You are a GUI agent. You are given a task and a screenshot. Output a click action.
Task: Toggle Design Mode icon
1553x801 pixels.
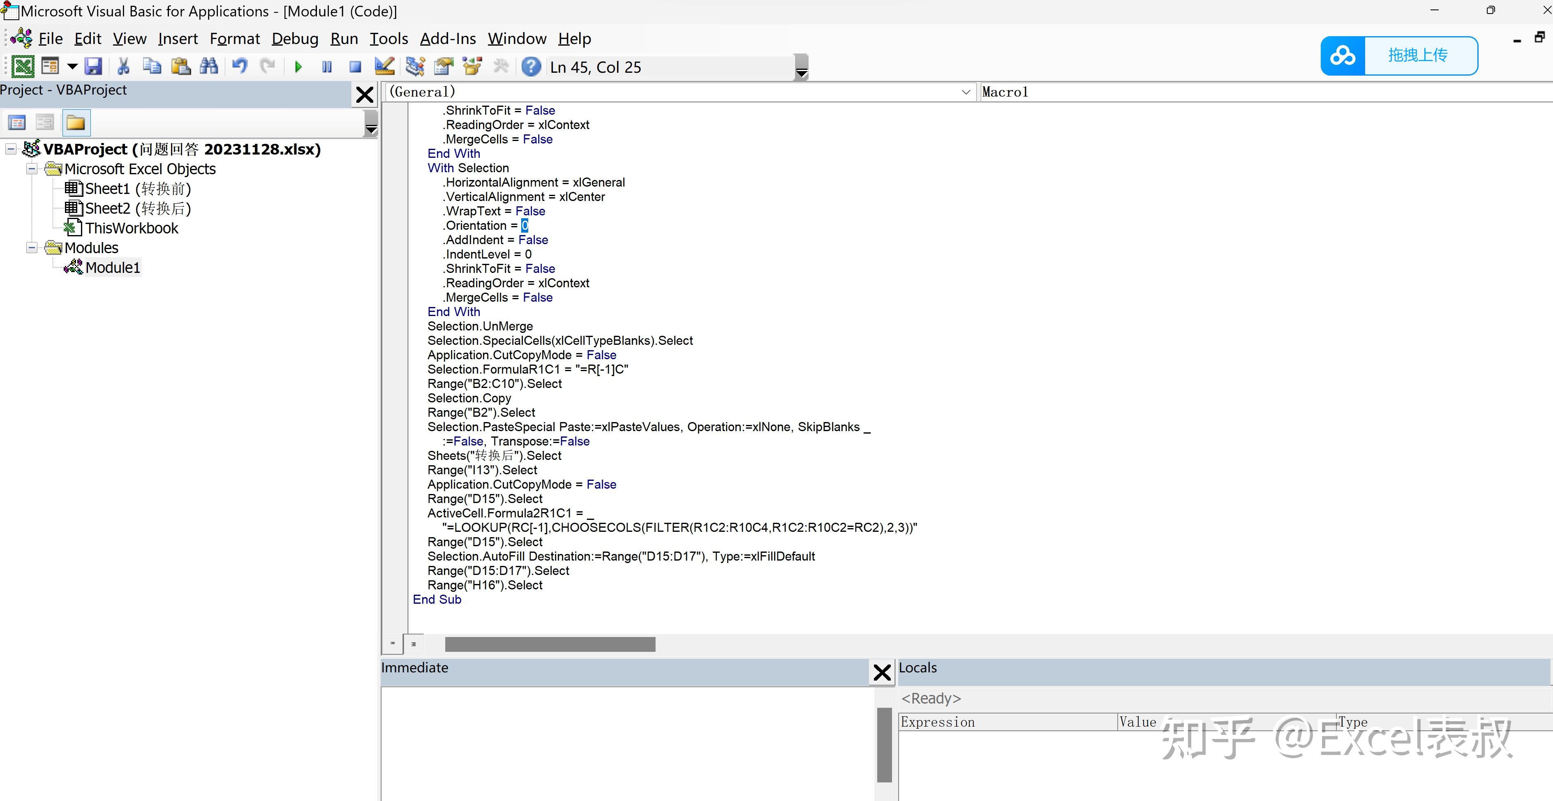(x=384, y=66)
